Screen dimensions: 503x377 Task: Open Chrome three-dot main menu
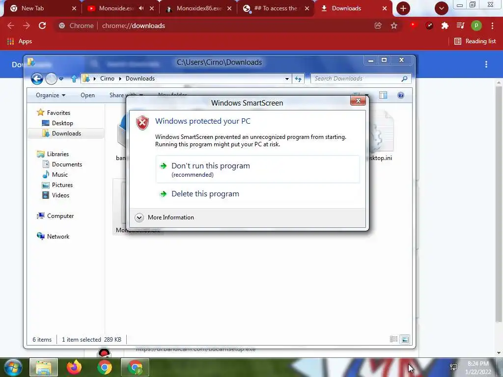tap(492, 26)
